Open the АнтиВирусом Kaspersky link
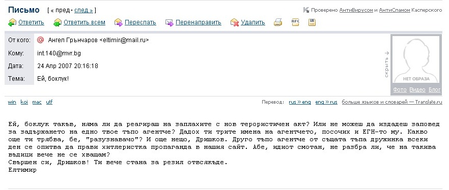 click(x=356, y=10)
